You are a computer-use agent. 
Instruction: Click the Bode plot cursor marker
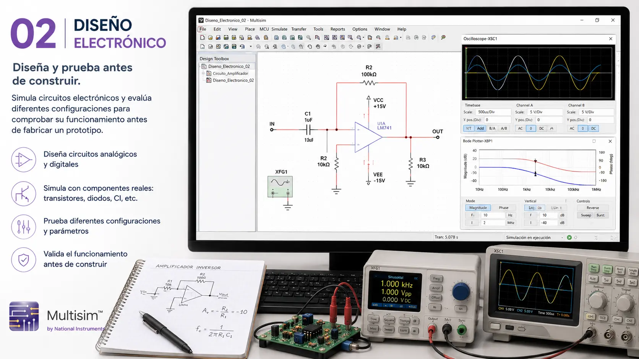[535, 168]
